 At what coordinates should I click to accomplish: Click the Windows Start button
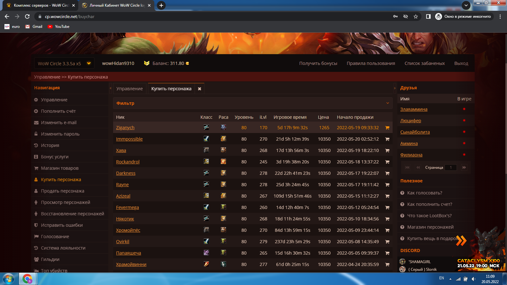(x=9, y=279)
